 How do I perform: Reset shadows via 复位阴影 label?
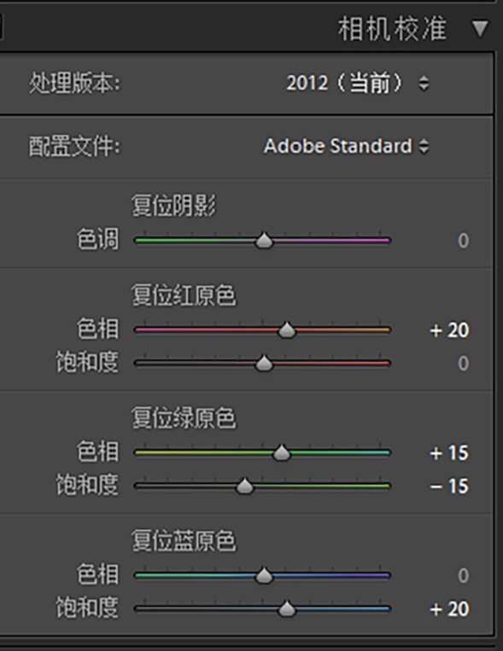173,206
